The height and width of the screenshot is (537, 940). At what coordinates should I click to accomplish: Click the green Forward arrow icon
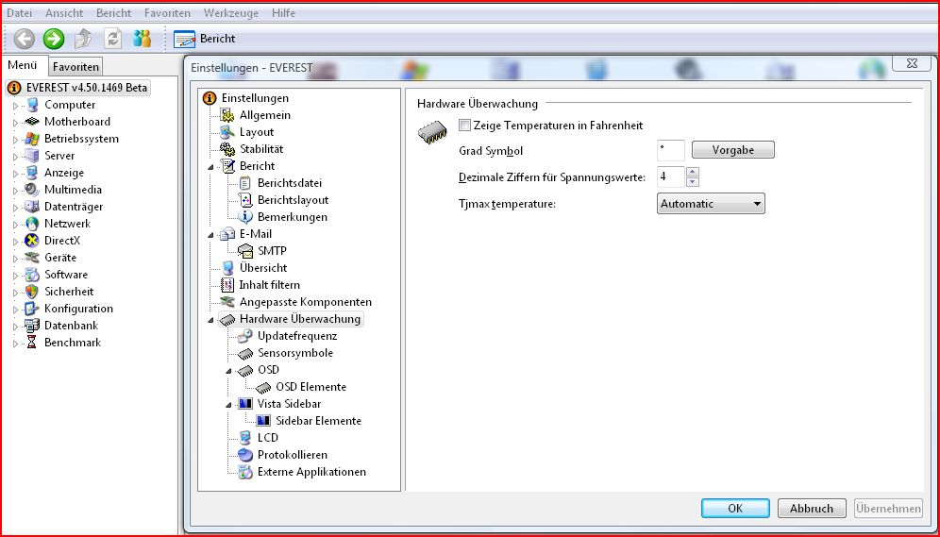pyautogui.click(x=54, y=39)
